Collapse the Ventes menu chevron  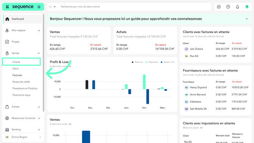(x=39, y=53)
